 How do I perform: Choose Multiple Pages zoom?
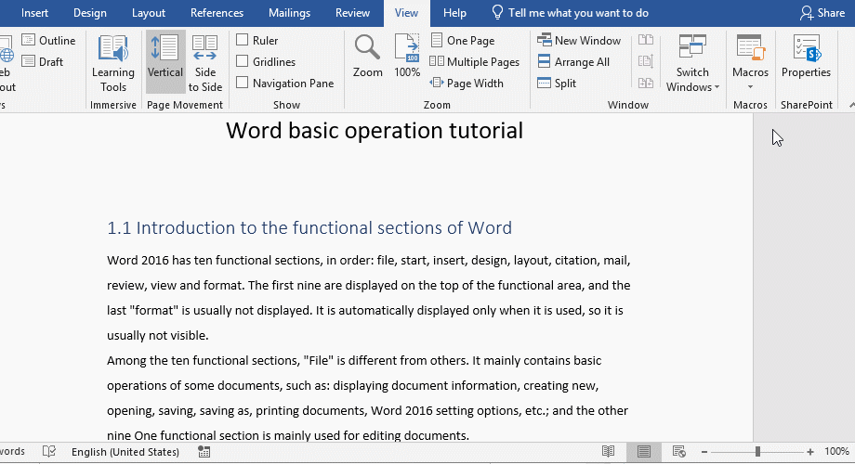(474, 61)
